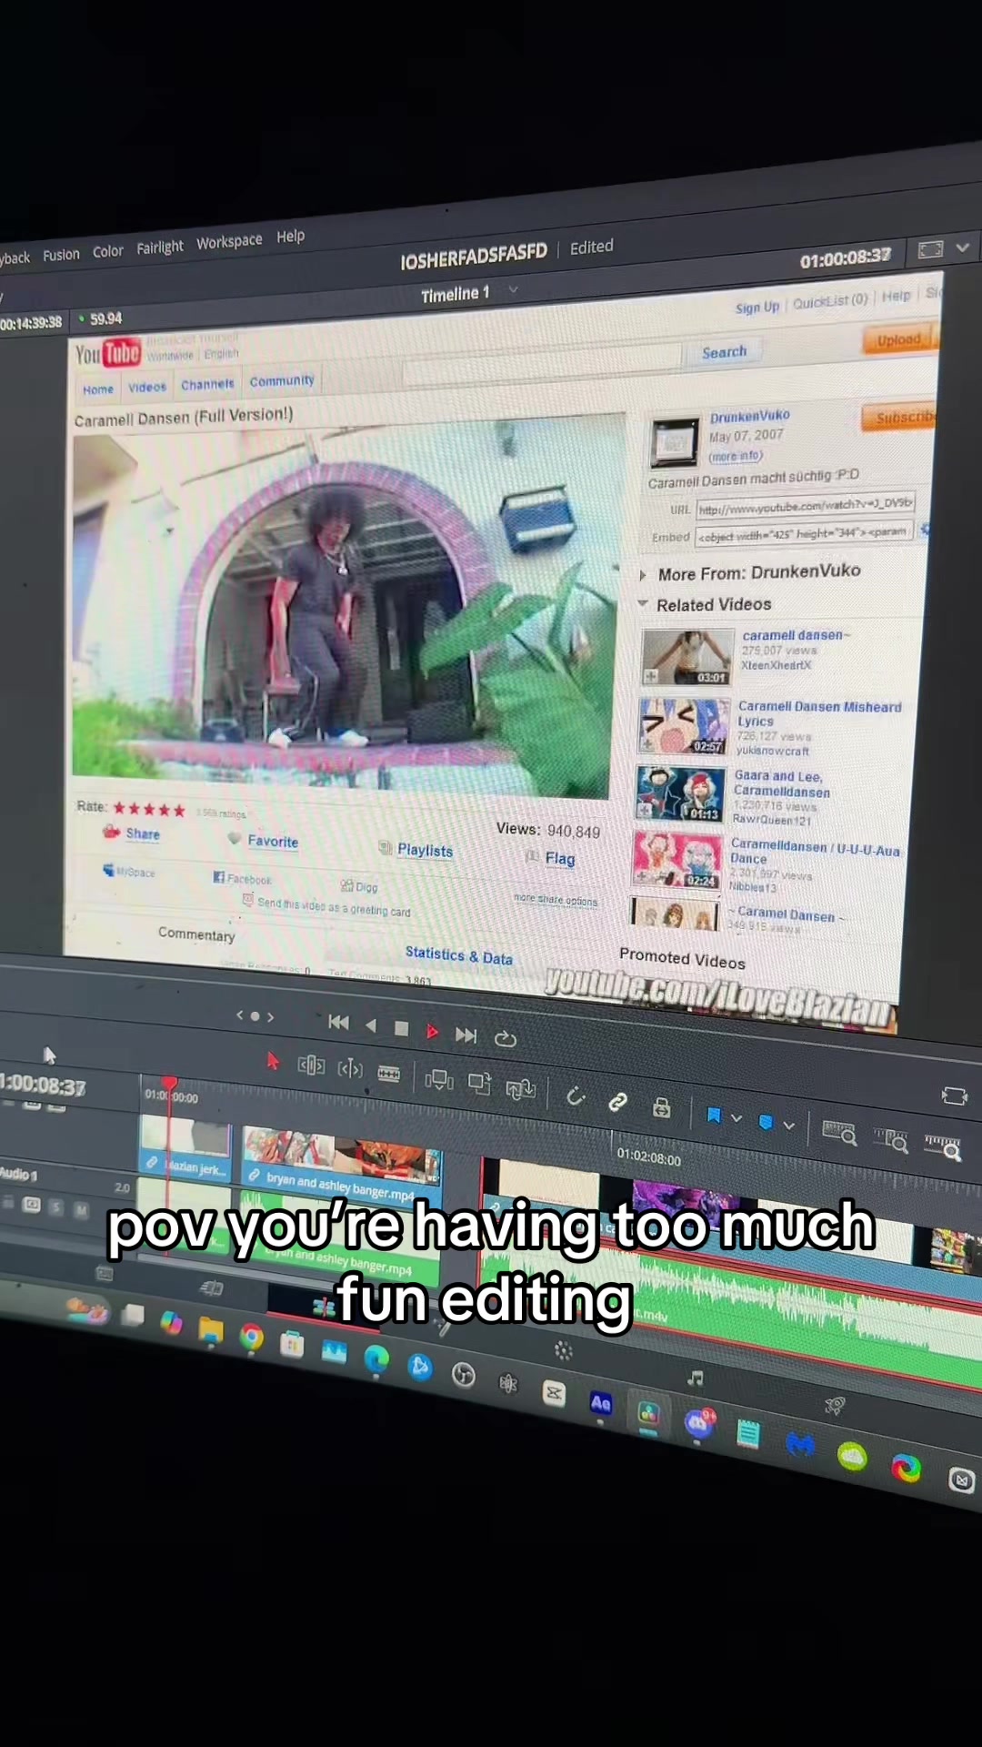Activate Trim Edit Mode tool

[311, 1065]
